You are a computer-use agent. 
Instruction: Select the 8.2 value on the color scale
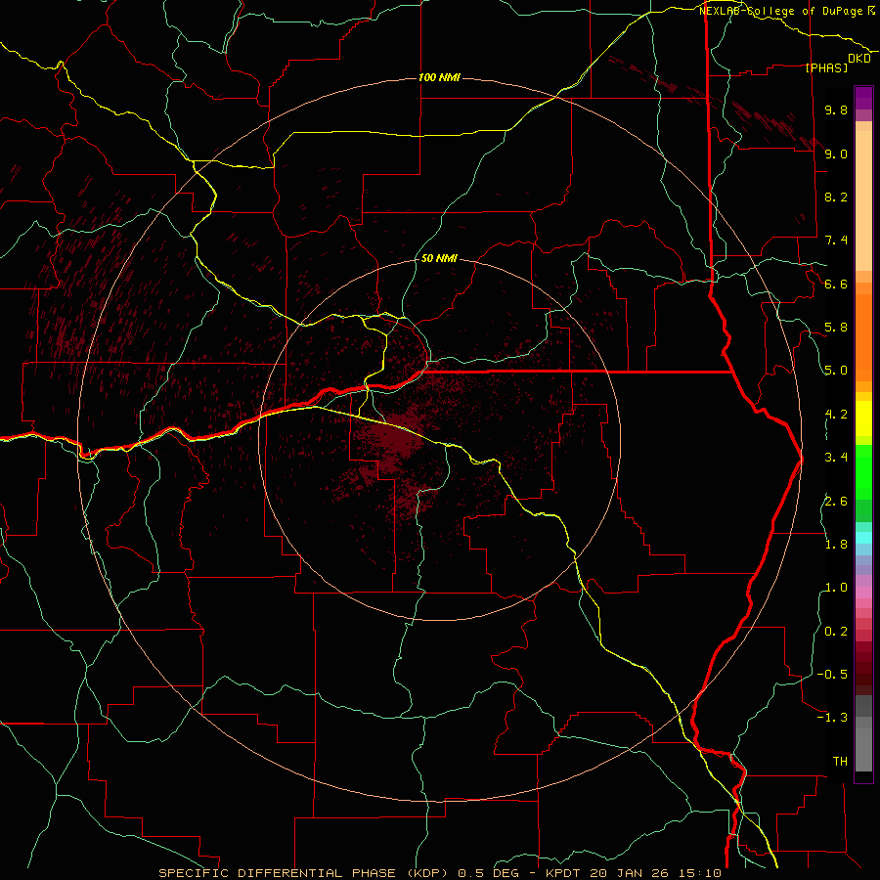(836, 197)
